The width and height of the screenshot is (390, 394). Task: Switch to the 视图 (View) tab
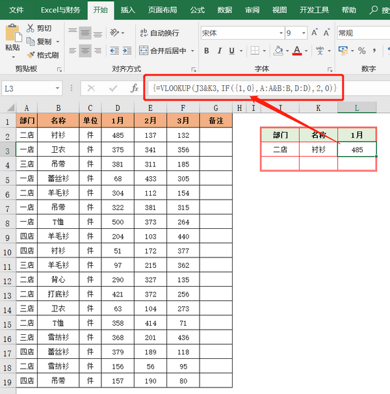click(x=279, y=10)
